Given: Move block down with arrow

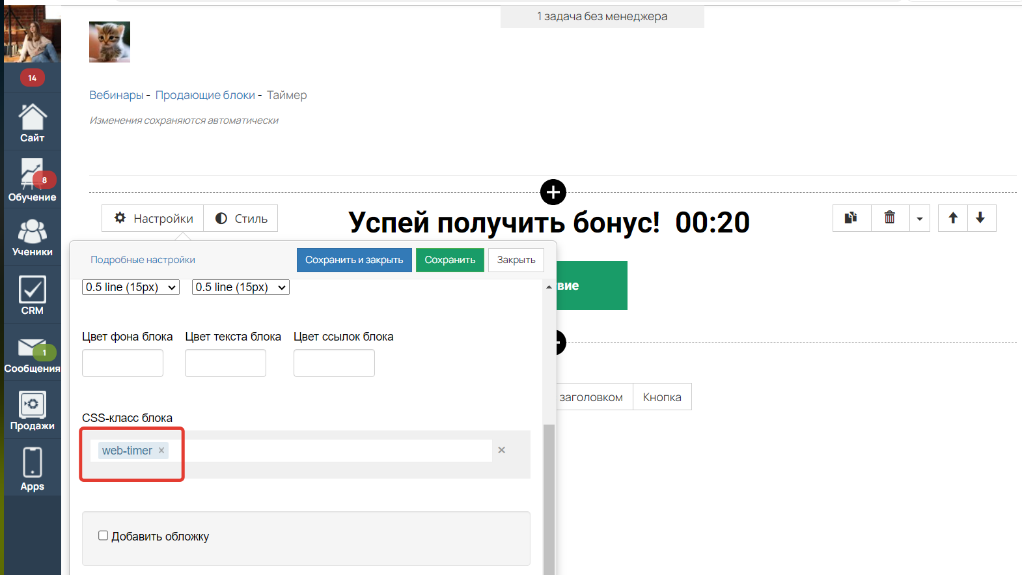Looking at the screenshot, I should tap(980, 218).
